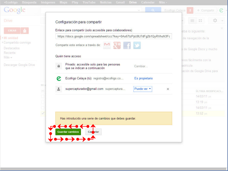The width and height of the screenshot is (228, 171).
Task: Open Noticias in the top bar
Action: pos(106,3)
